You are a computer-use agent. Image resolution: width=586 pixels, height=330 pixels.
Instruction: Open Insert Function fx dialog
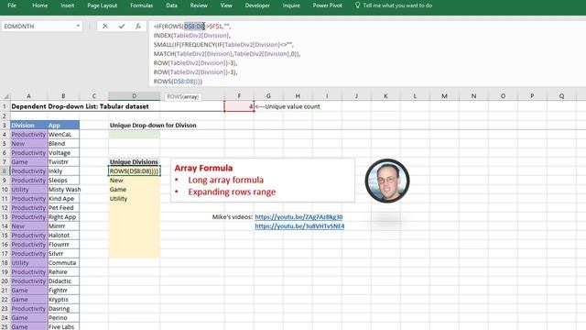[x=138, y=27]
